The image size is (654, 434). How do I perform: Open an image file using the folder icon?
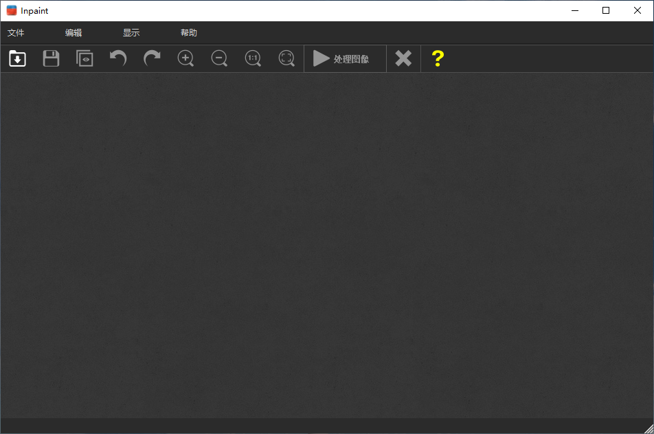pos(16,58)
